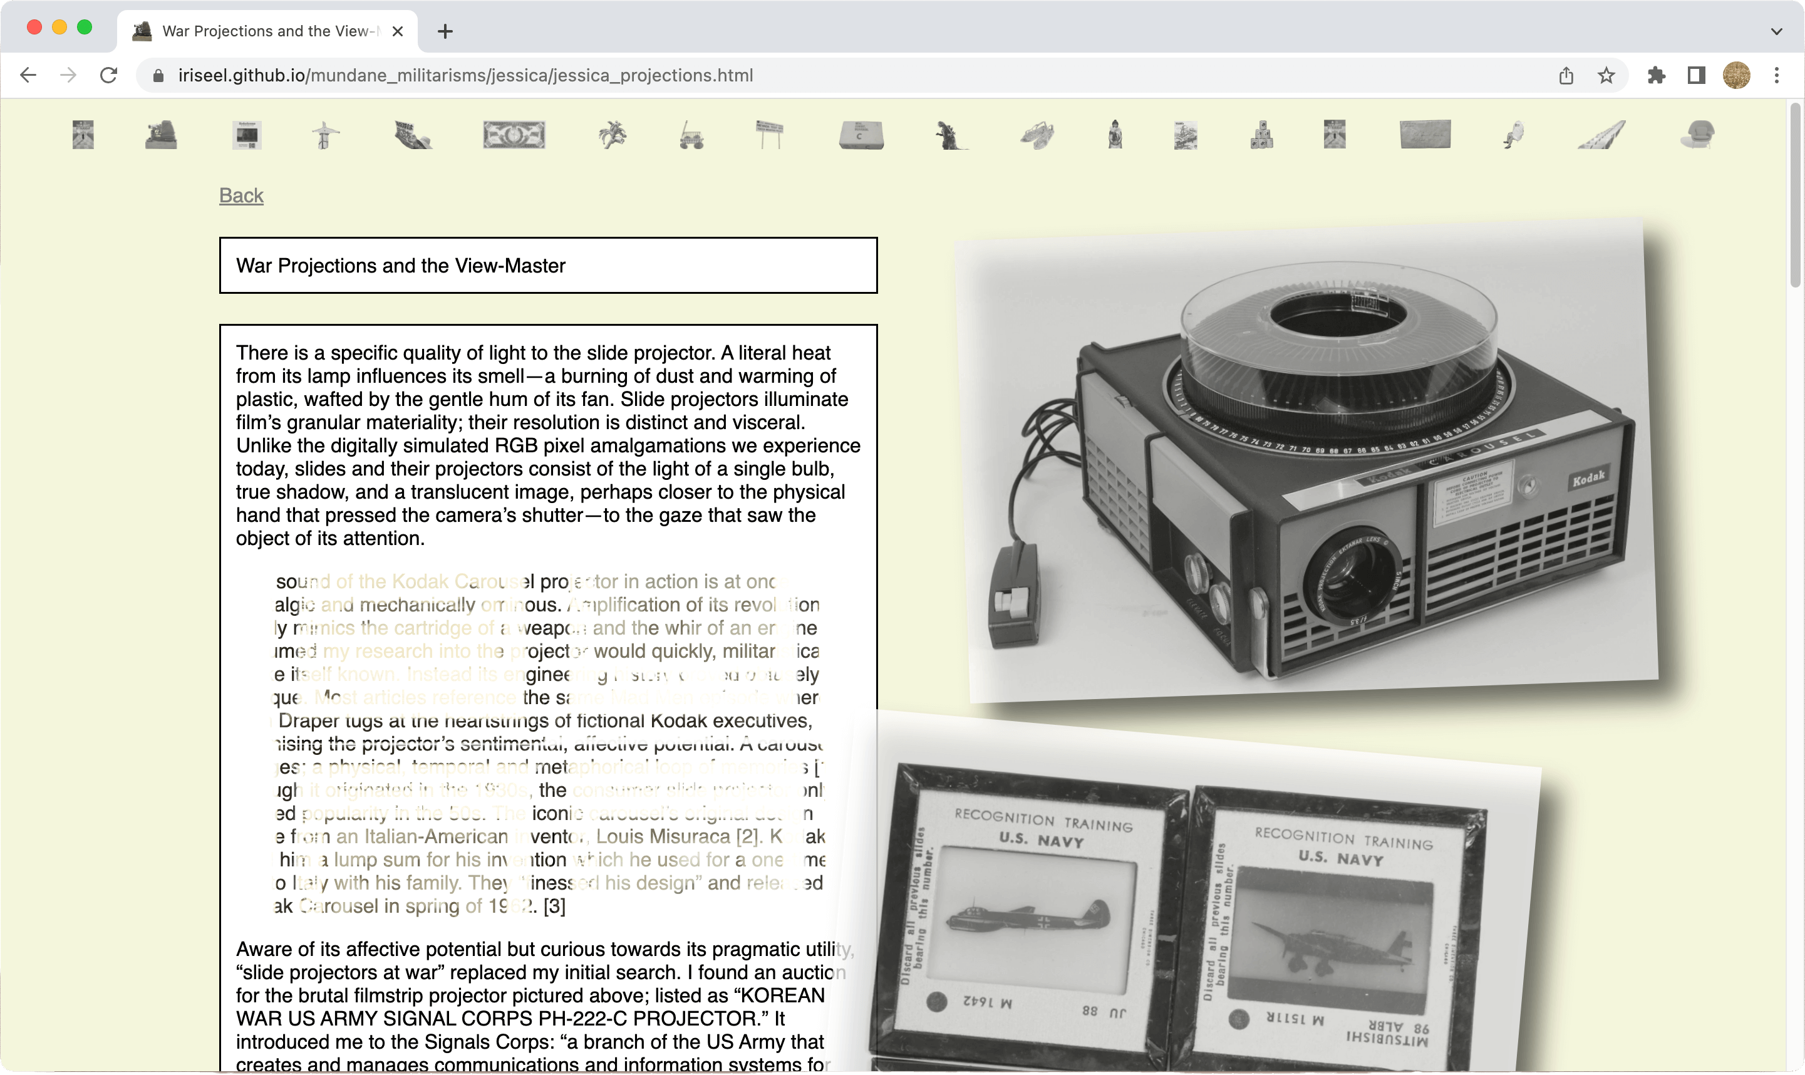This screenshot has height=1075, width=1805.
Task: Select the old envelope icon
Action: pyautogui.click(x=1425, y=135)
